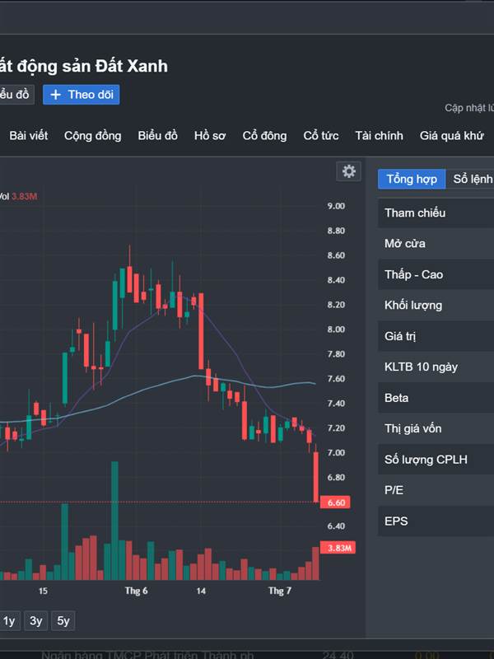
Task: Open chart settings gear icon
Action: point(348,171)
